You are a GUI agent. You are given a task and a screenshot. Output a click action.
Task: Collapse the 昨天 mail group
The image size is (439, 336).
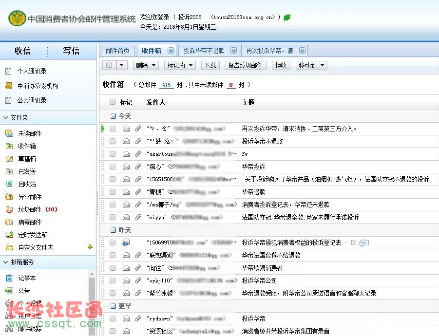click(113, 230)
